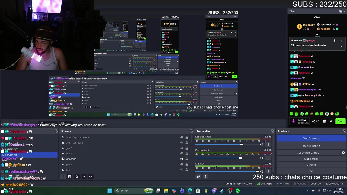Move source down with arrow icon

point(91,177)
